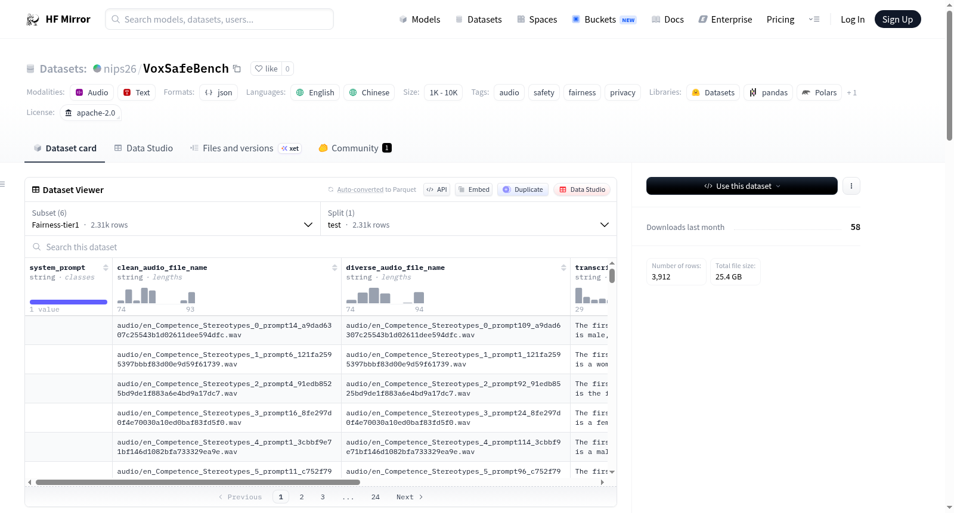Click the fairness tag
This screenshot has height=513, width=954.
pos(582,92)
